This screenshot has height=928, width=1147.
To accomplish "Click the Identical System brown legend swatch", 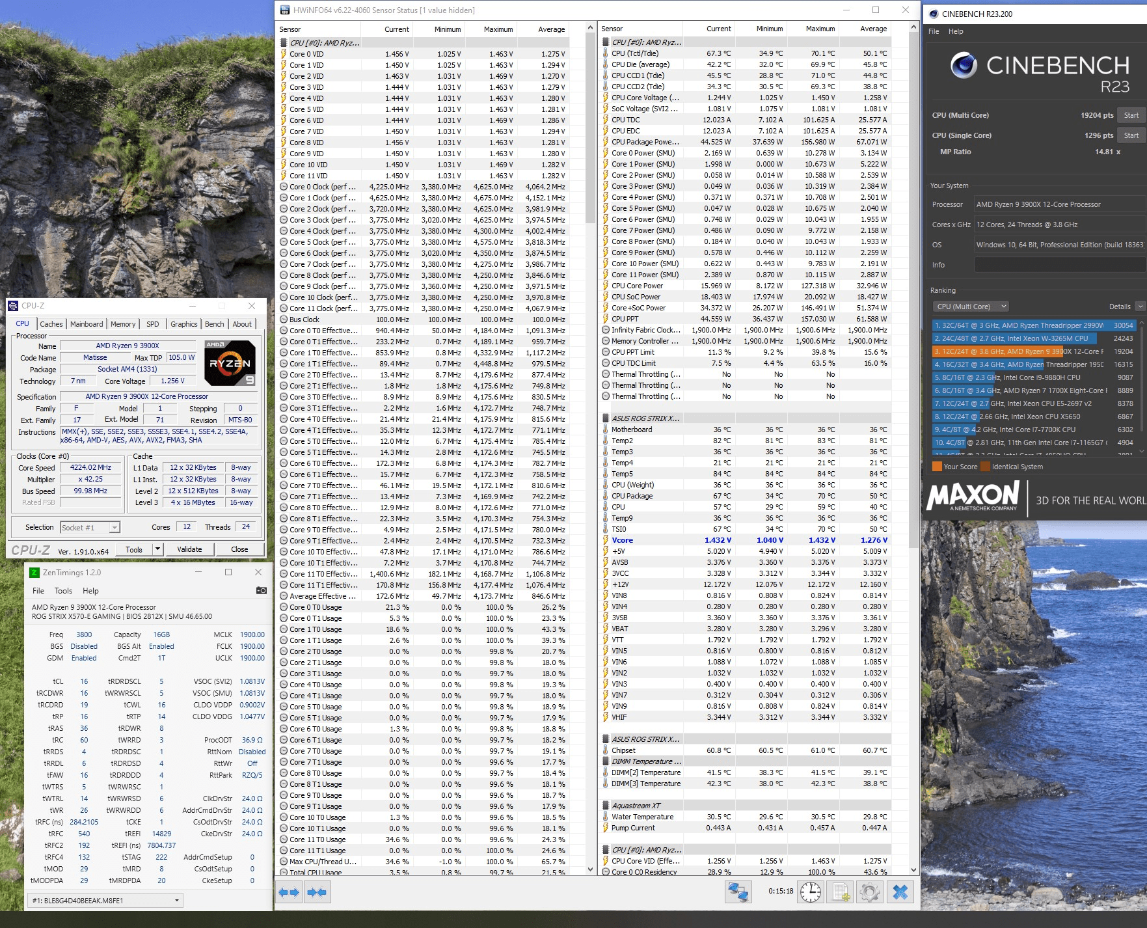I will click(986, 467).
